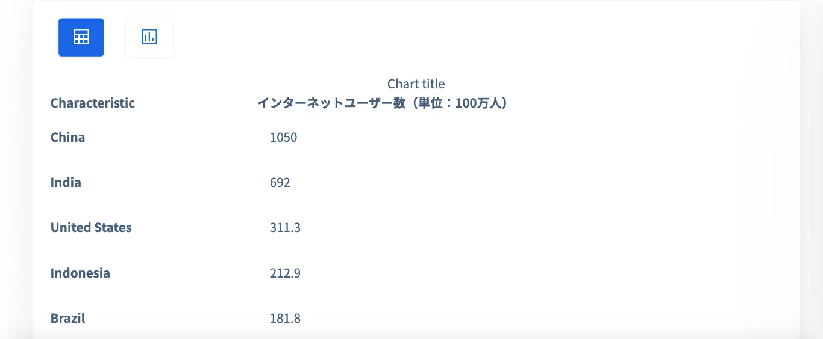Click the white chart toggle button
This screenshot has width=823, height=339.
coord(149,37)
